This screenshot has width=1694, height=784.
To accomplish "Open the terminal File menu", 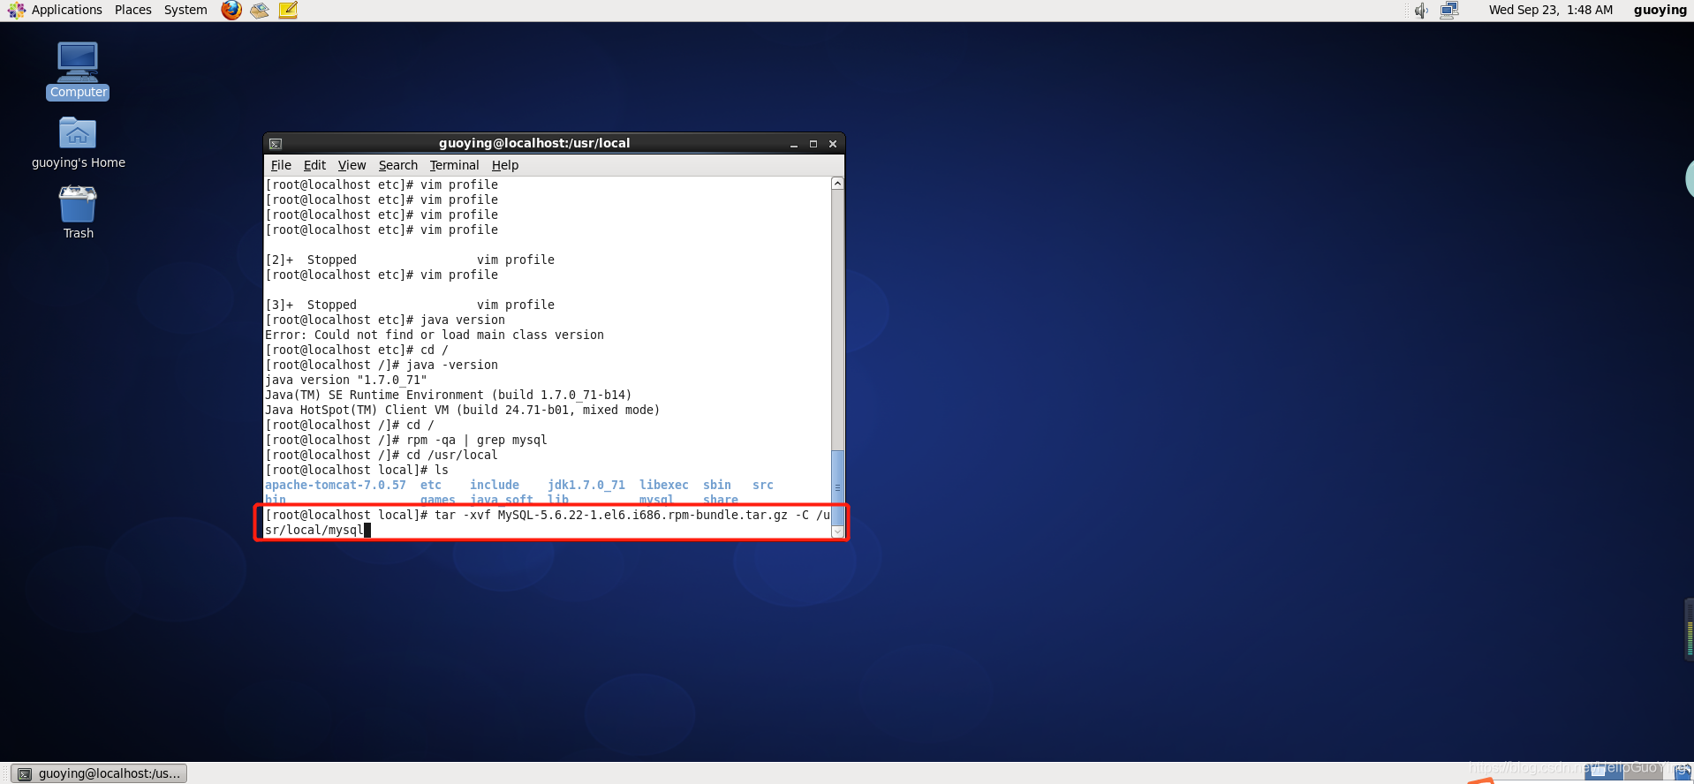I will [x=281, y=165].
